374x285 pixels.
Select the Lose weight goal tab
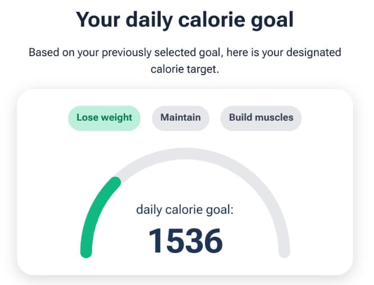coord(104,118)
